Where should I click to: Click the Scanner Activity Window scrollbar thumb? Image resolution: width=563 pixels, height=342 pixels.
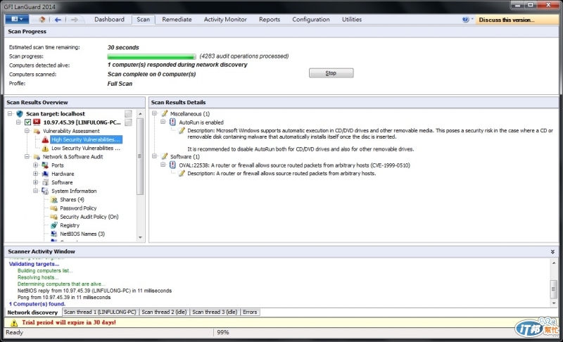pos(553,289)
